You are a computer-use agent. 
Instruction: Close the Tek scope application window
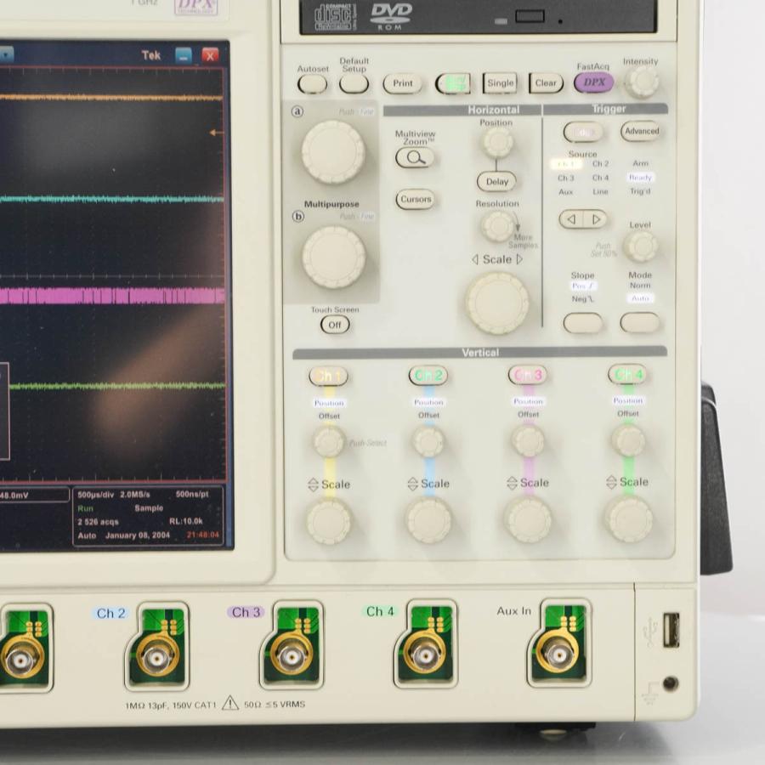tap(210, 55)
